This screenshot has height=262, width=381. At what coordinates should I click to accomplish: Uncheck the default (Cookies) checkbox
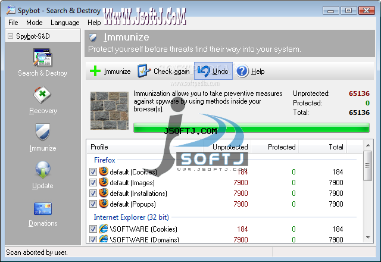pos(93,172)
